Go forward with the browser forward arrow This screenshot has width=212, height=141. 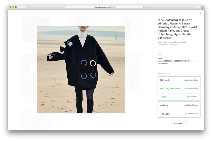point(24,7)
